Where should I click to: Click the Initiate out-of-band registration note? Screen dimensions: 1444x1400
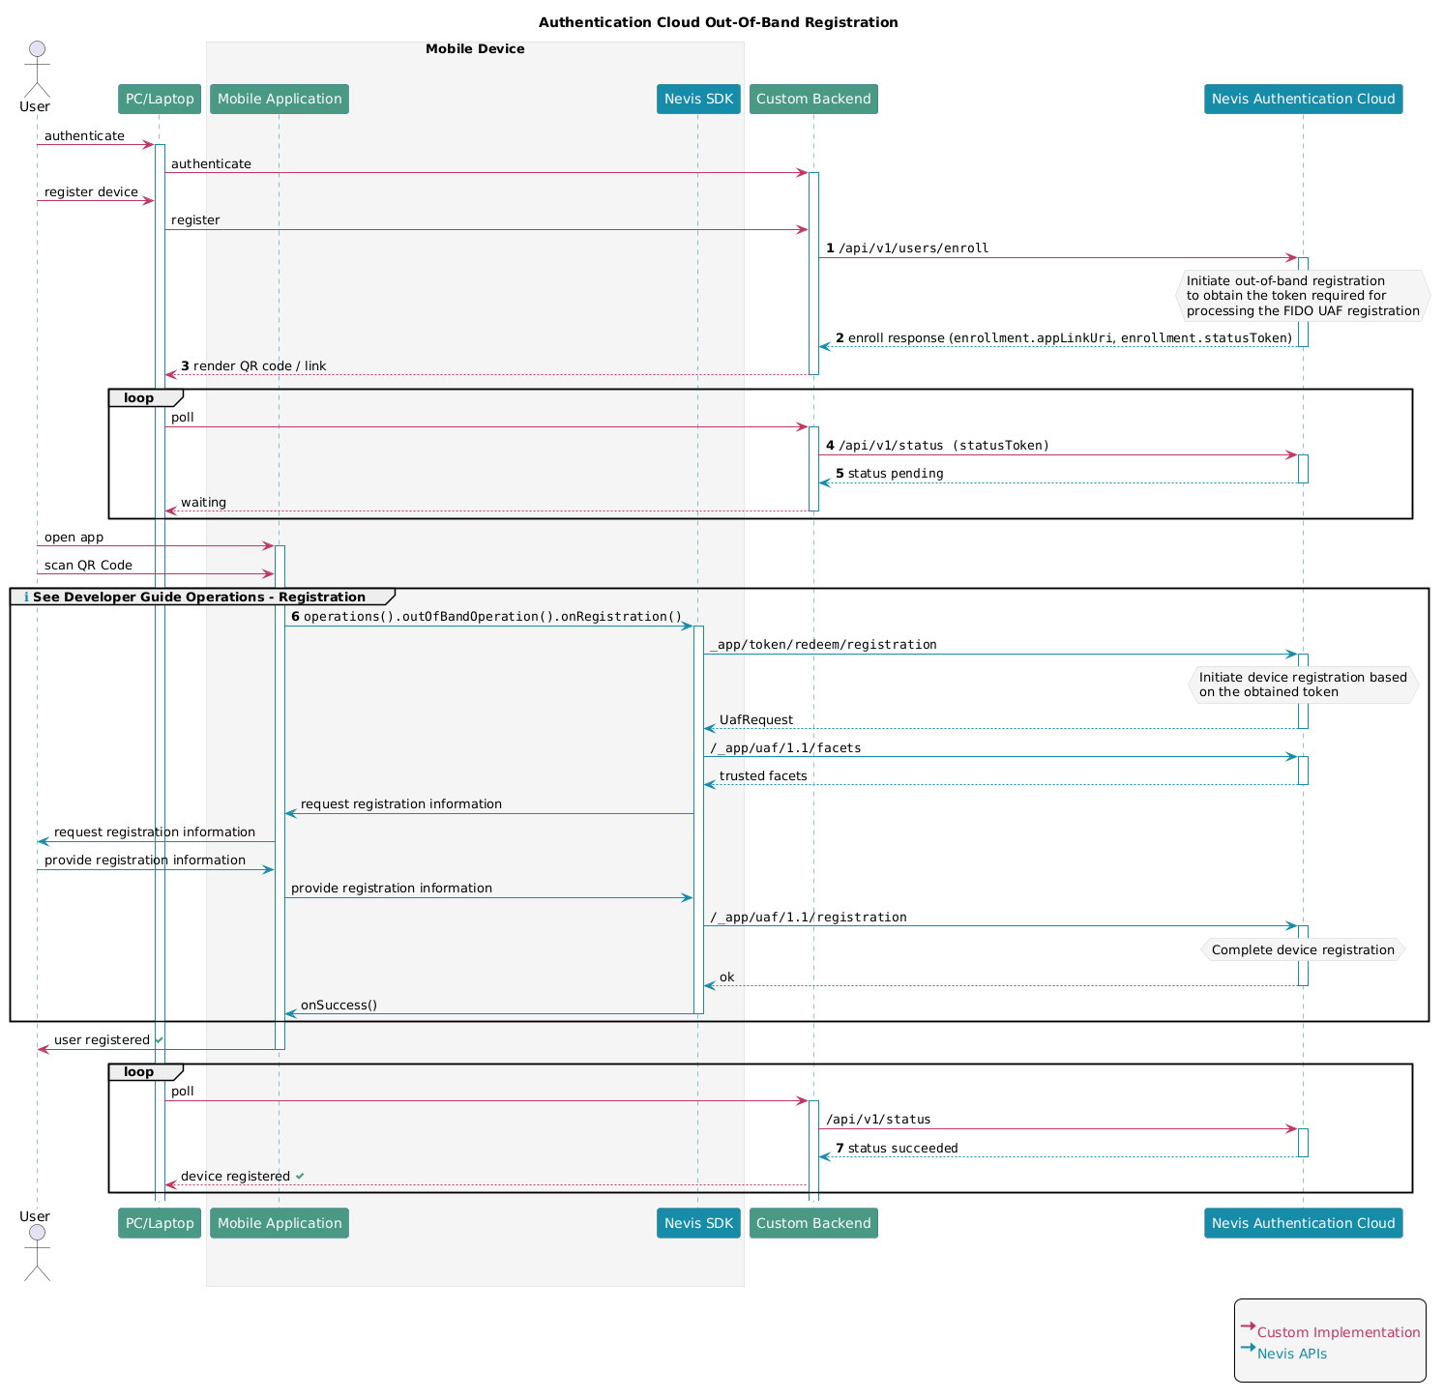pos(1303,296)
